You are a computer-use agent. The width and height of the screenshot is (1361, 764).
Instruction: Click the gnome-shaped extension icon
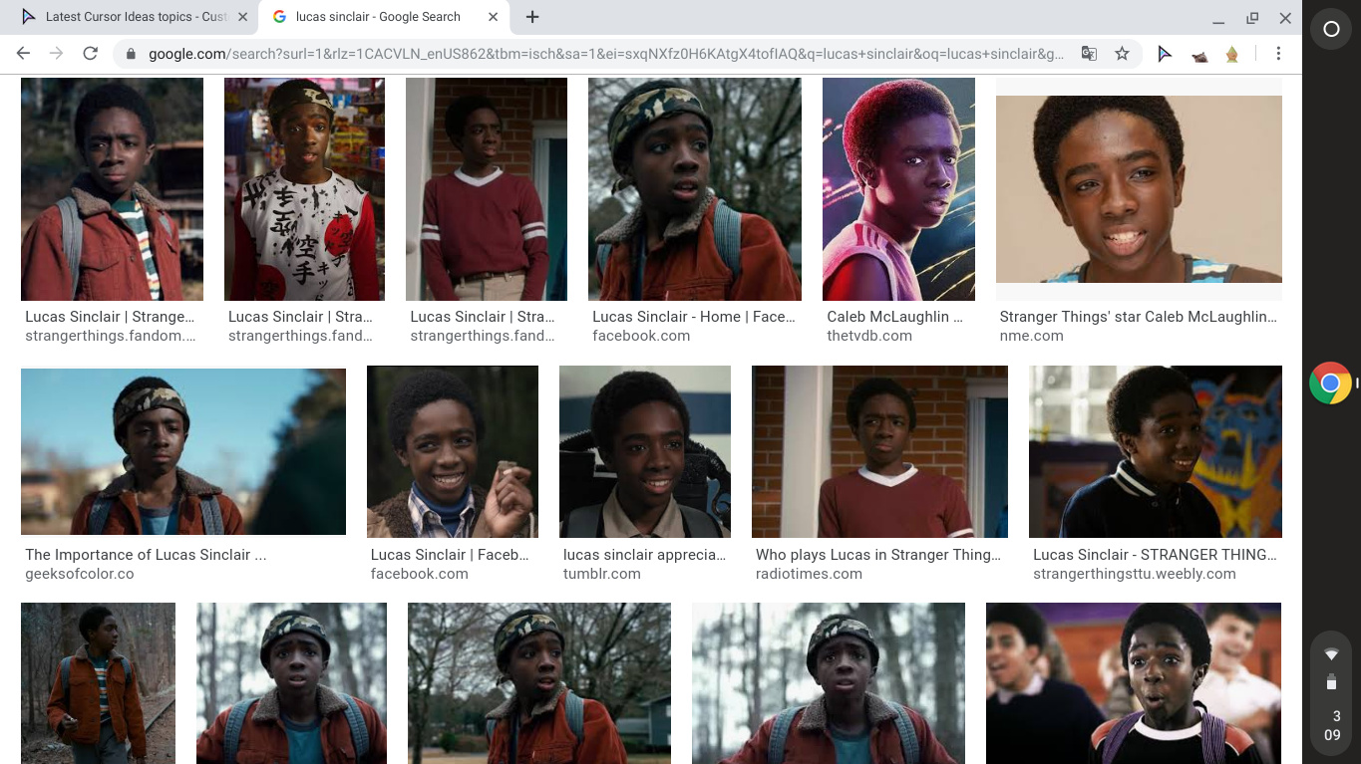pyautogui.click(x=1232, y=54)
